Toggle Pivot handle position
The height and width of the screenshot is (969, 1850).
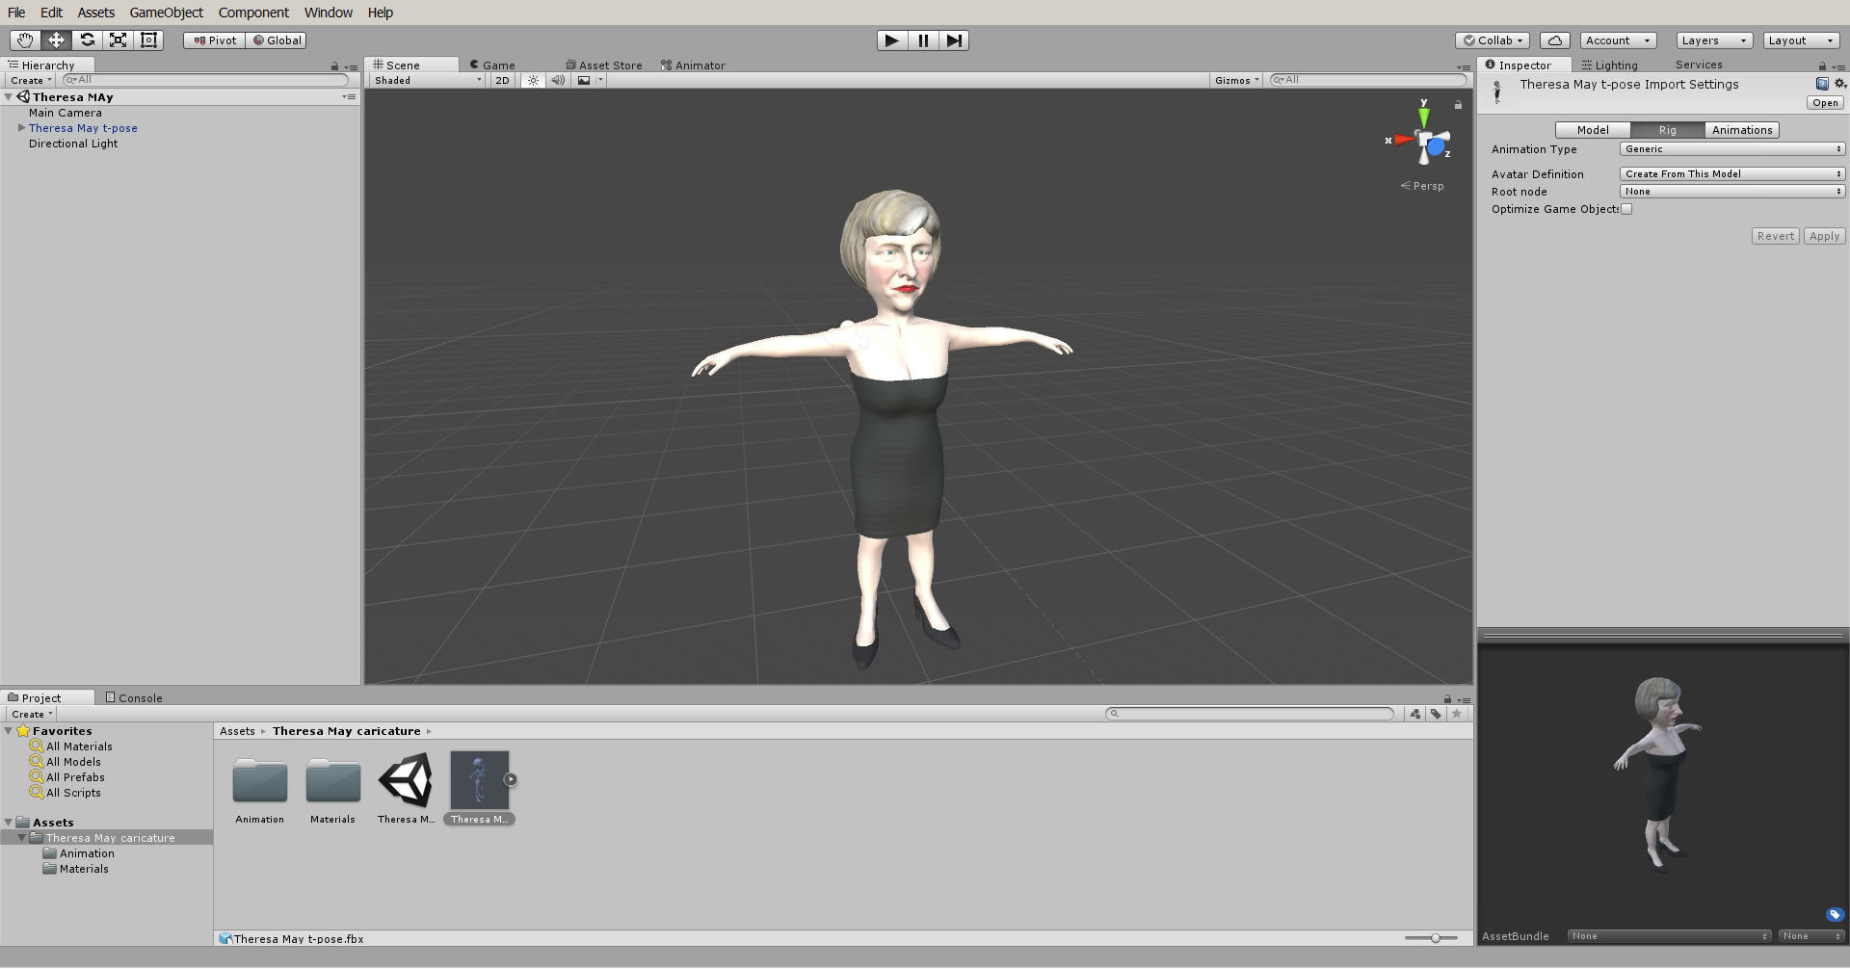pos(215,40)
